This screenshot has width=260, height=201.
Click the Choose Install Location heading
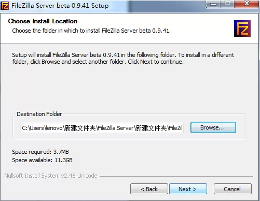(43, 21)
